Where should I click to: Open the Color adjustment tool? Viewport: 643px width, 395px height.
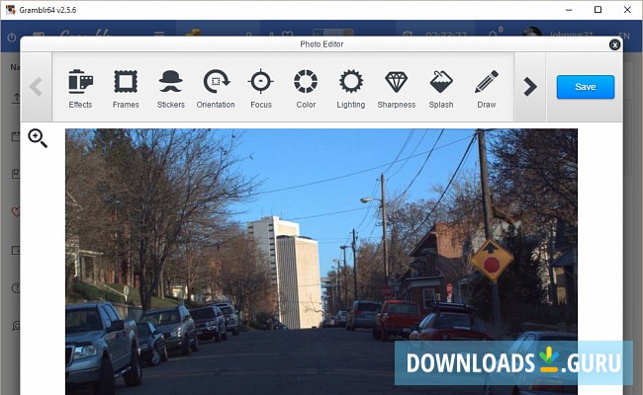point(306,88)
